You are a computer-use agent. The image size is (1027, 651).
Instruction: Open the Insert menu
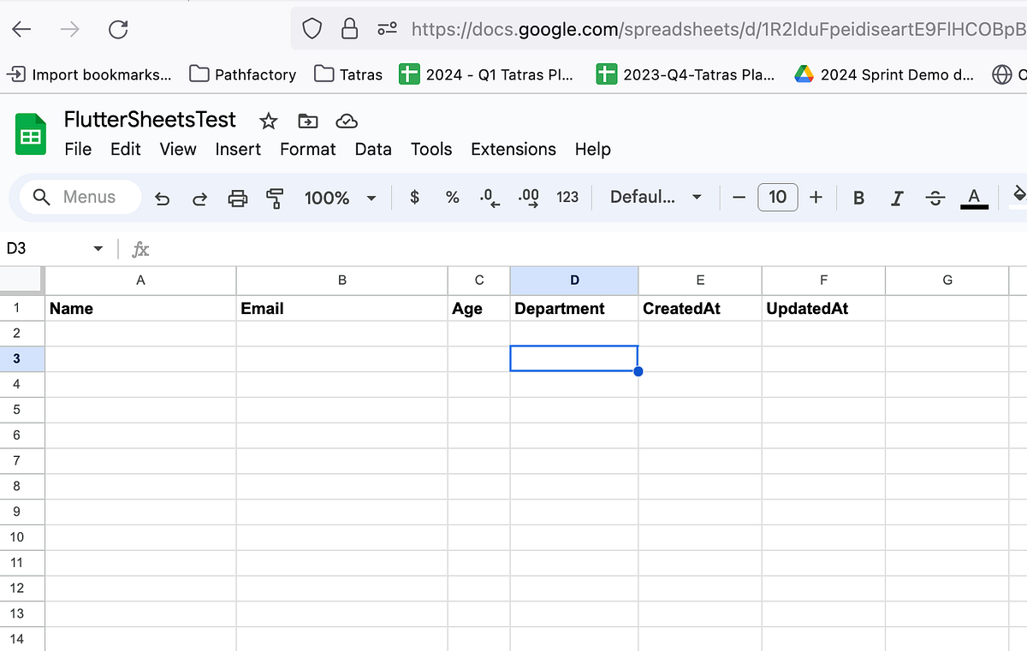point(238,149)
